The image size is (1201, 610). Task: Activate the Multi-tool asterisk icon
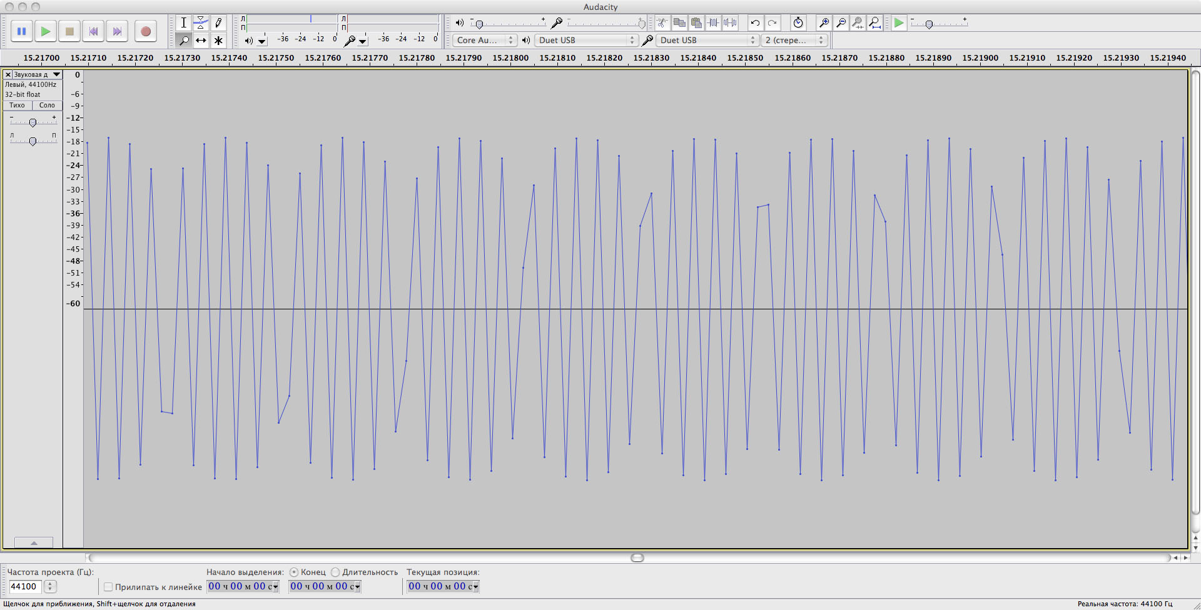coord(218,41)
